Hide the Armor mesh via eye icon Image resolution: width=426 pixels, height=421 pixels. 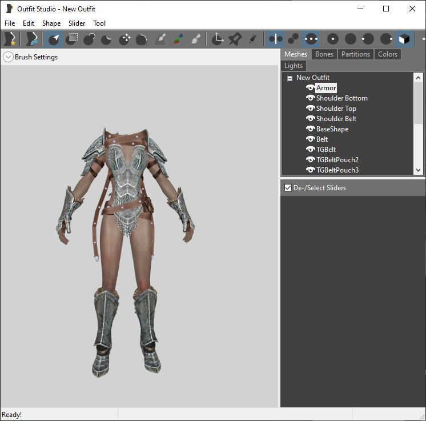tap(310, 87)
